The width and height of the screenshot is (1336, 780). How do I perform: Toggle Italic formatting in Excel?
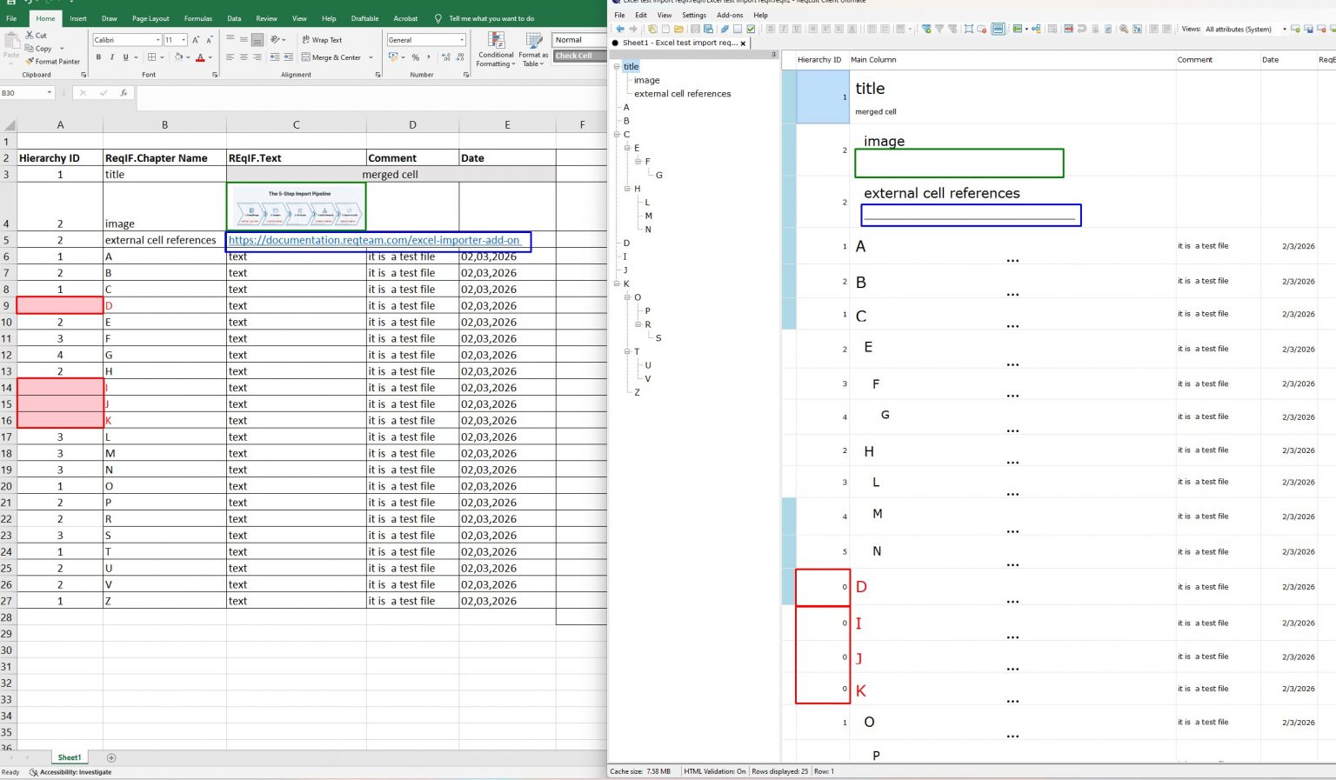[111, 57]
